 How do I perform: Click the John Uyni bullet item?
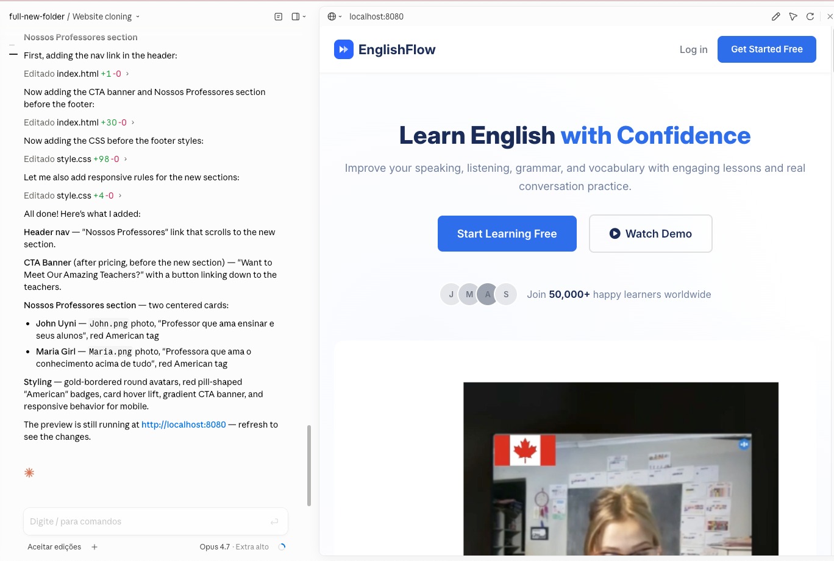pyautogui.click(x=155, y=330)
